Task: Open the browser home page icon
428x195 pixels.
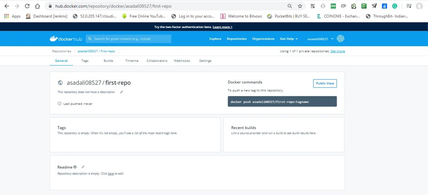Action: (37, 6)
